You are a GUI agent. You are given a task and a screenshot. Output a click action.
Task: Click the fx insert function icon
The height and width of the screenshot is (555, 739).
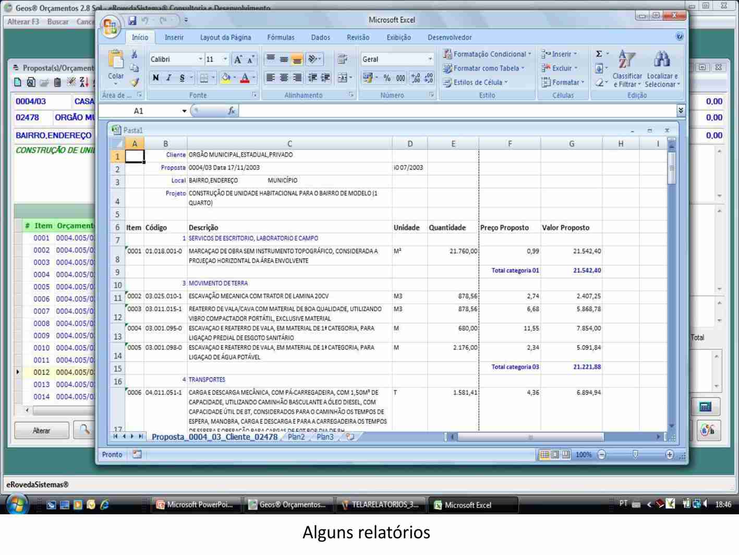point(231,111)
